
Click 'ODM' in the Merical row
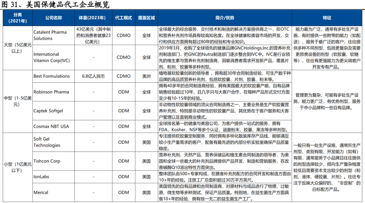pyautogui.click(x=124, y=192)
